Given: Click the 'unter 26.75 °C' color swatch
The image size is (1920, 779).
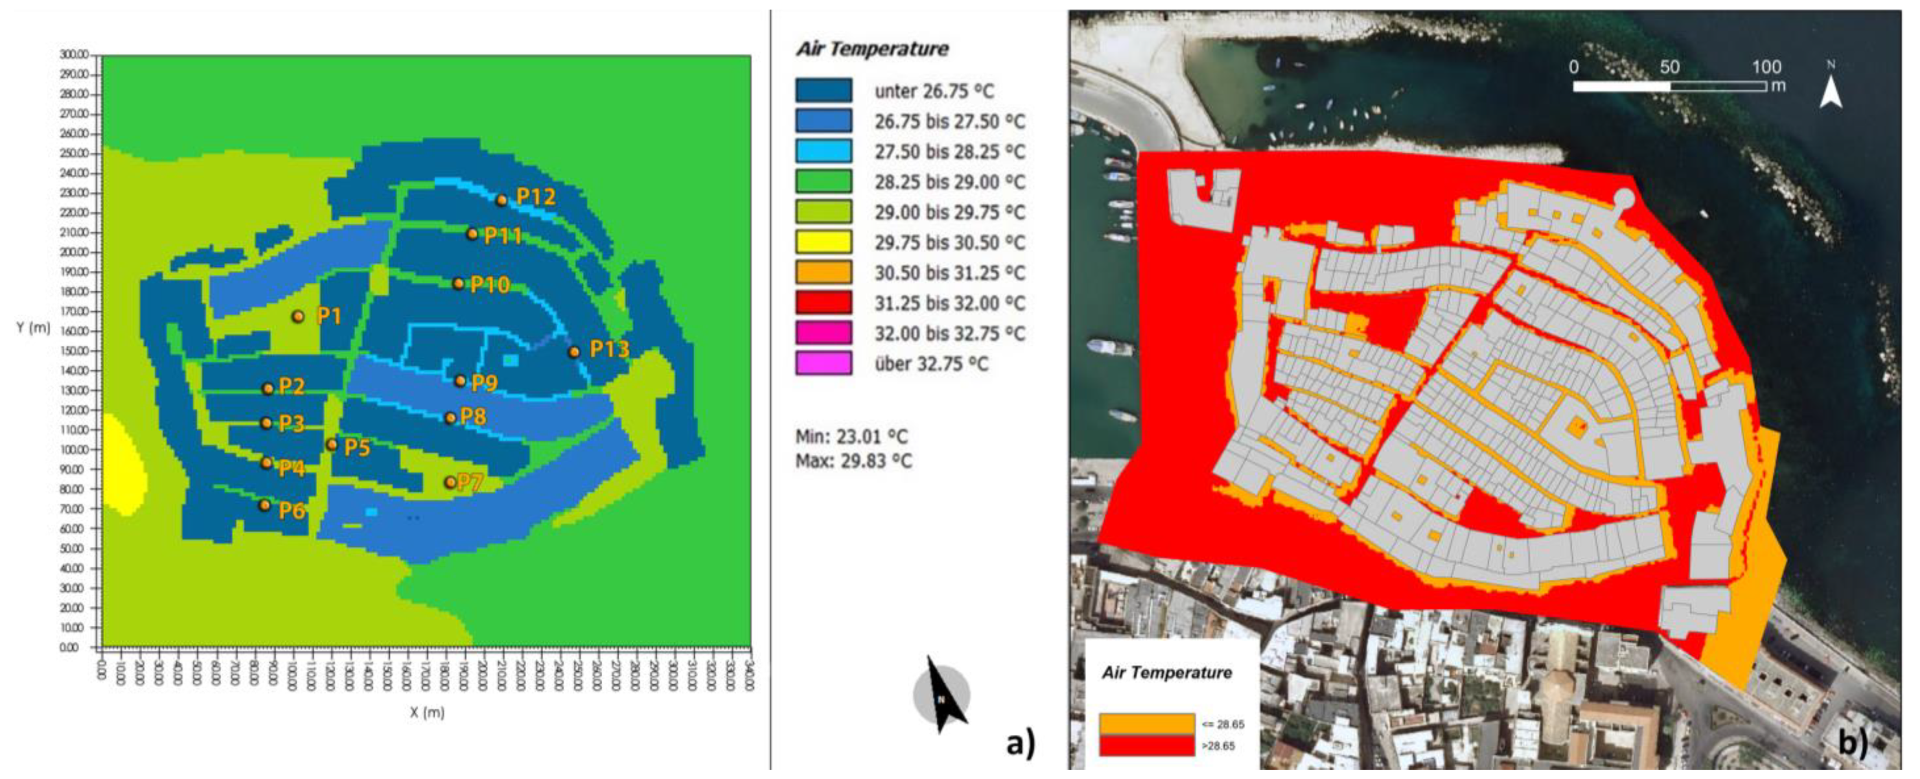Looking at the screenshot, I should (x=823, y=91).
